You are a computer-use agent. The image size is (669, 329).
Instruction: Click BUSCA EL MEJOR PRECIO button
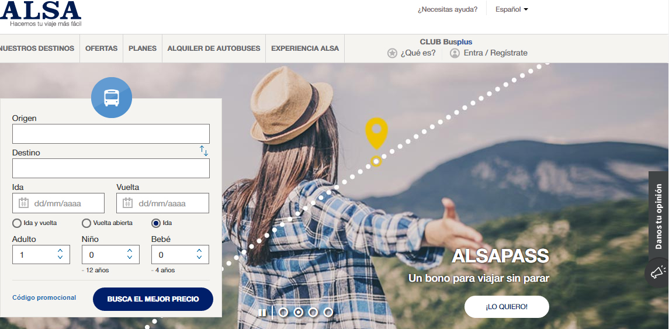click(x=152, y=299)
